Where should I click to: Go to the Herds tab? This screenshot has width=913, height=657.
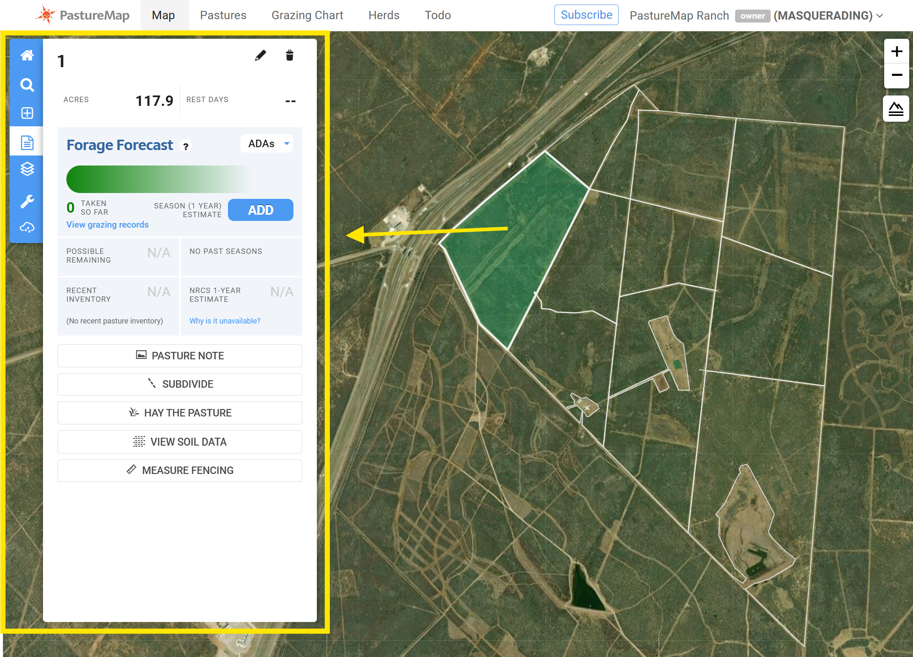[x=384, y=15]
